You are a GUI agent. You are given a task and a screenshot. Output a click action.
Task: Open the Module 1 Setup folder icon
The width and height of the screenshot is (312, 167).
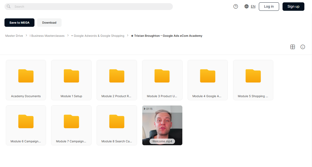(71, 76)
